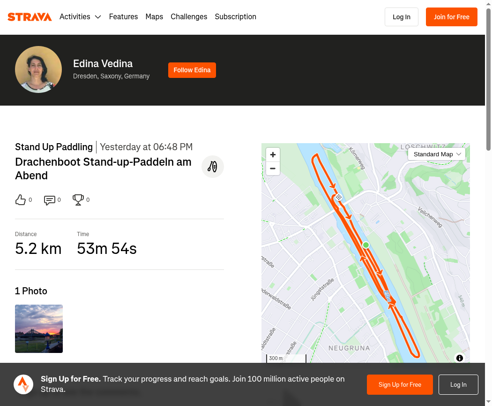The width and height of the screenshot is (492, 406).
Task: Open map attribution info icon
Action: (460, 358)
